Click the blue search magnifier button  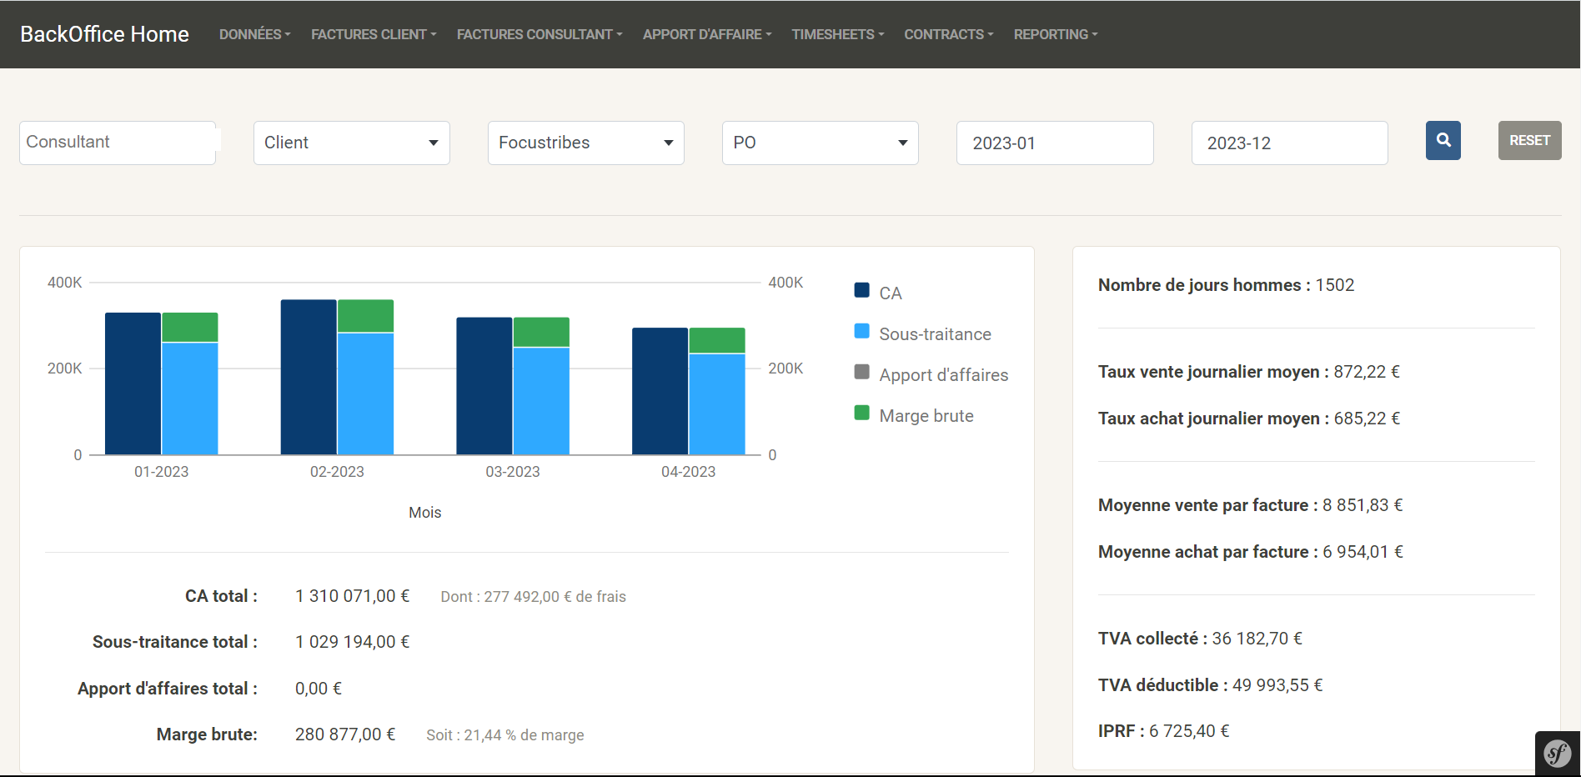pos(1443,140)
